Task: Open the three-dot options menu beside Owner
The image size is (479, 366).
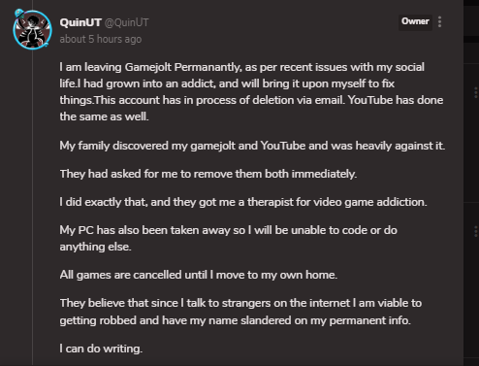Action: point(439,21)
